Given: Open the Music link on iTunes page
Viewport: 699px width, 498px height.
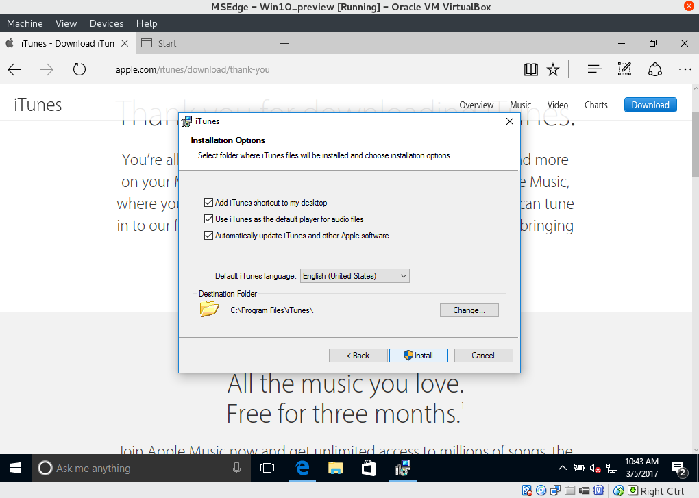Looking at the screenshot, I should click(521, 105).
